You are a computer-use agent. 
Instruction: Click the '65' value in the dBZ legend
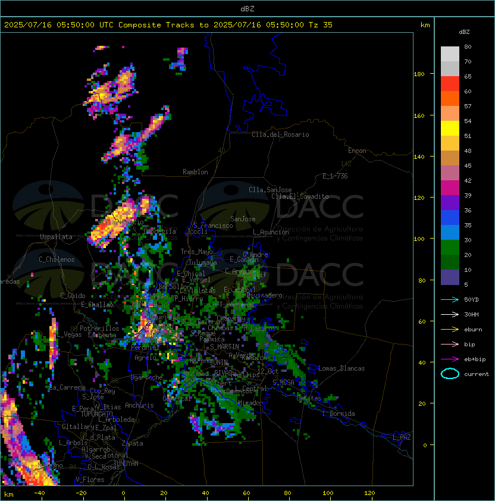pyautogui.click(x=468, y=76)
